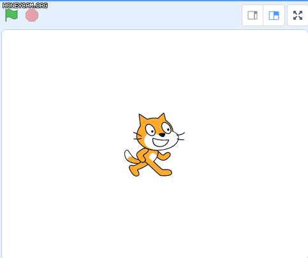Click the red stop sign button
The image size is (308, 258).
(32, 15)
